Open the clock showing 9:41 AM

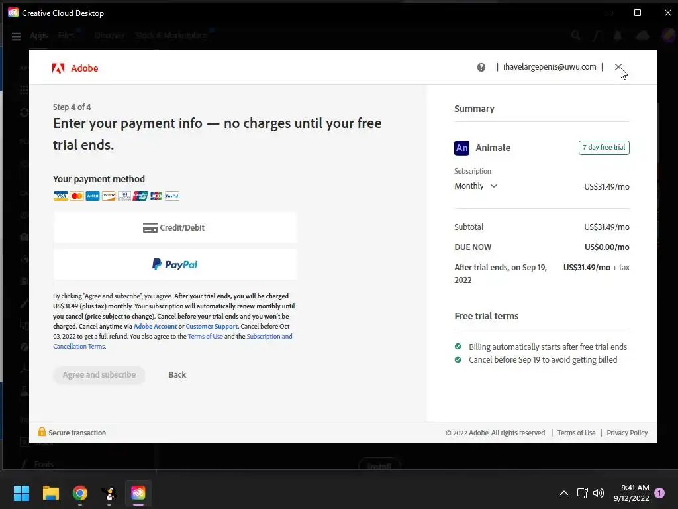[631, 493]
